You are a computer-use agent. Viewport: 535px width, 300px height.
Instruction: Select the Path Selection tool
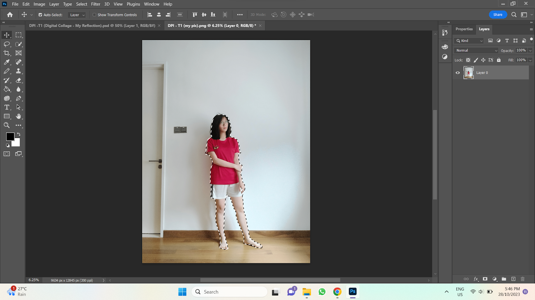(x=19, y=107)
